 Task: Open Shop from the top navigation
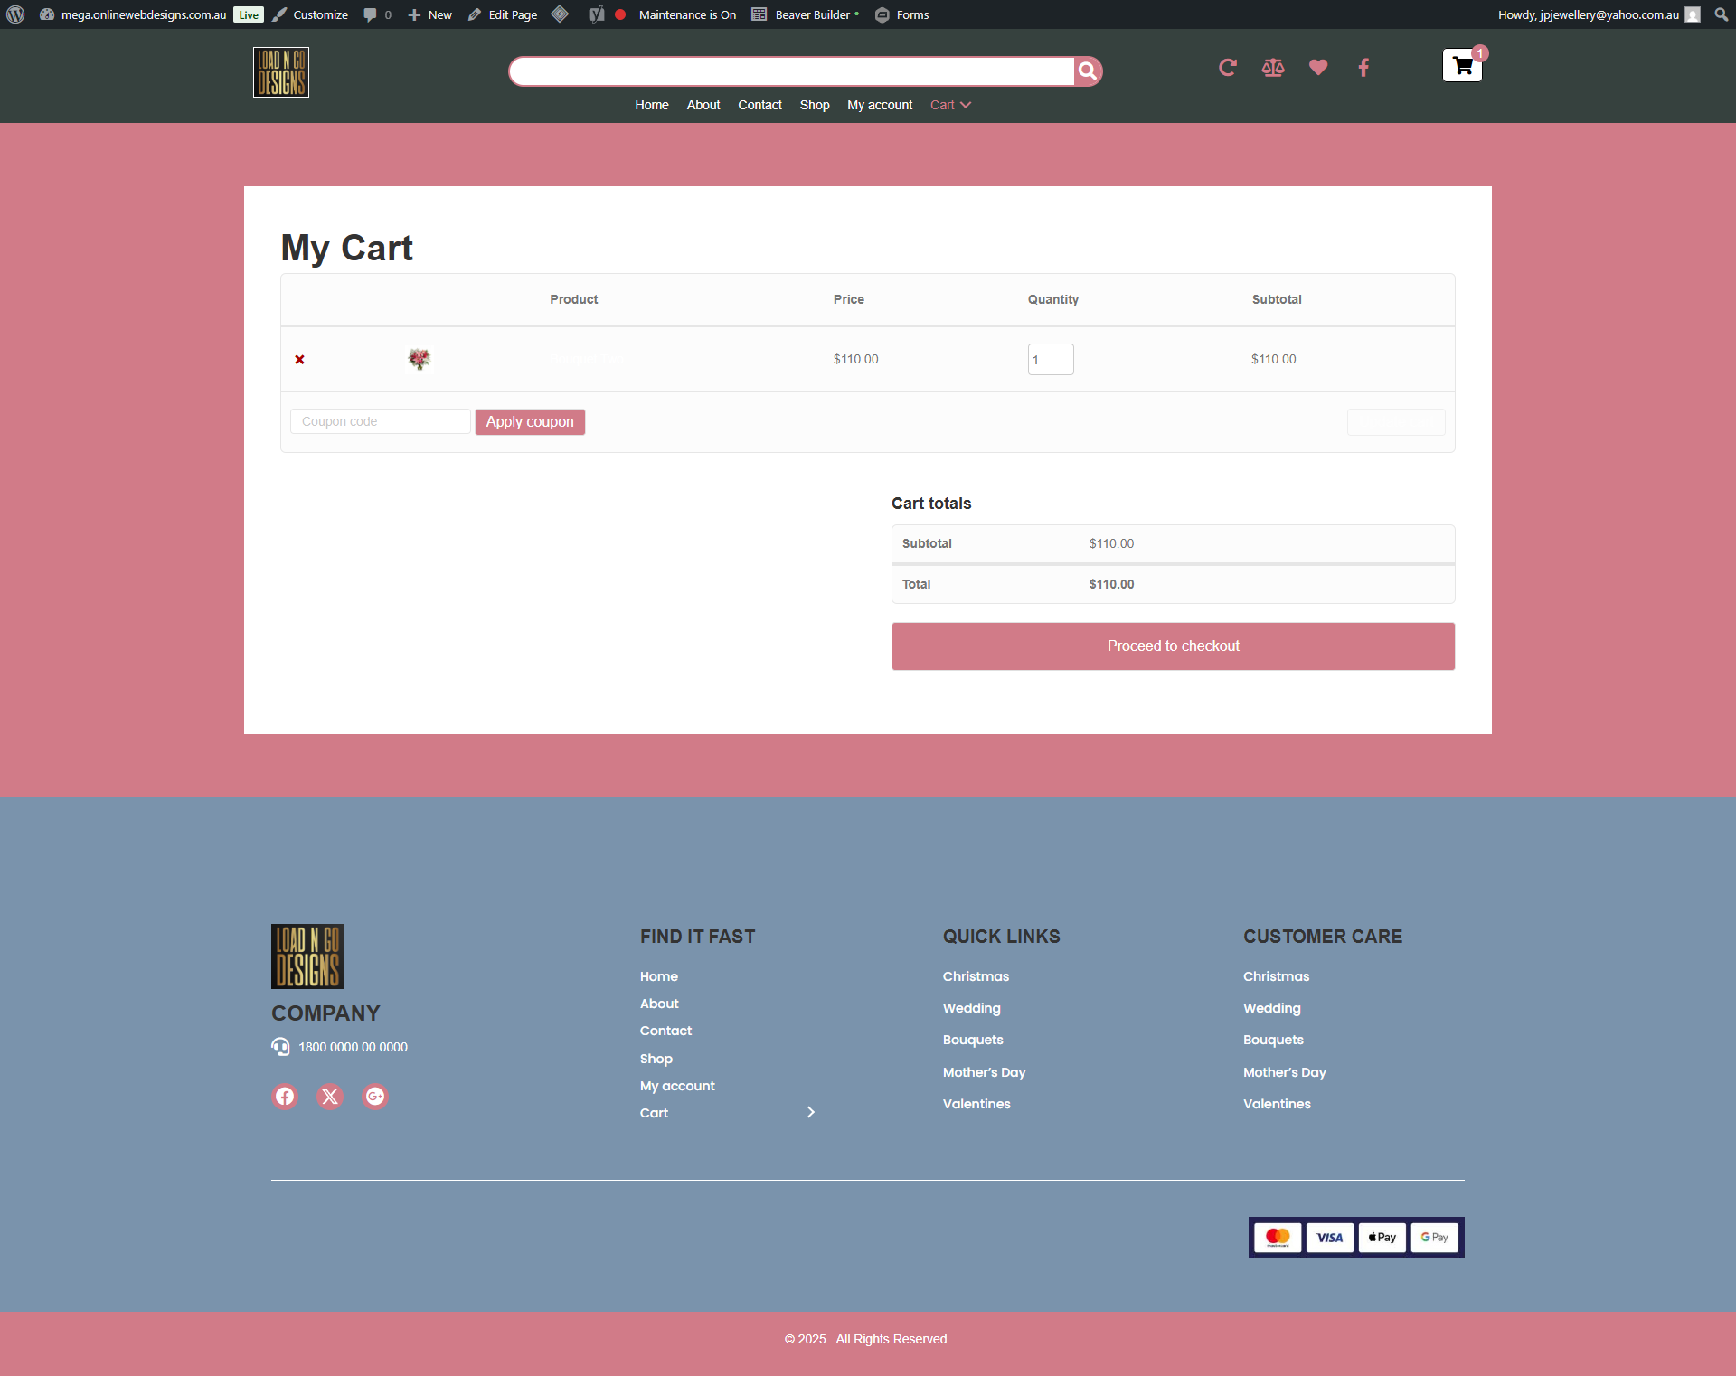click(814, 105)
